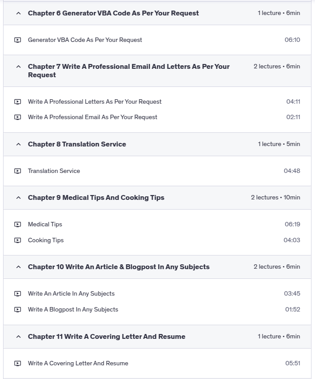The height and width of the screenshot is (379, 315).
Task: Click video icon beside Translation Service lecture
Action: pos(18,171)
